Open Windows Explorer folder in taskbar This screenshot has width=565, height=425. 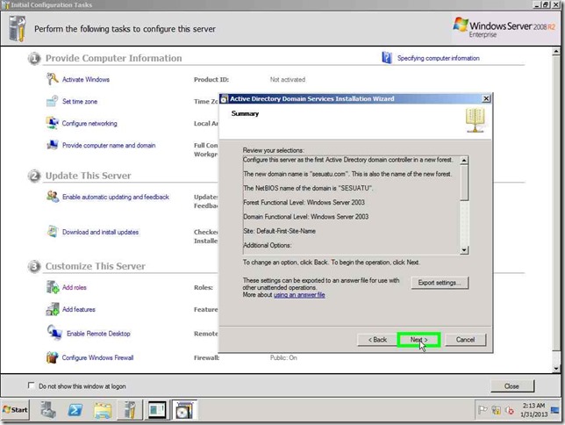click(103, 410)
